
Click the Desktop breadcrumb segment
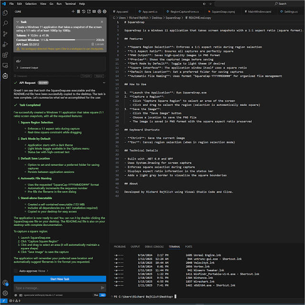(157, 18)
